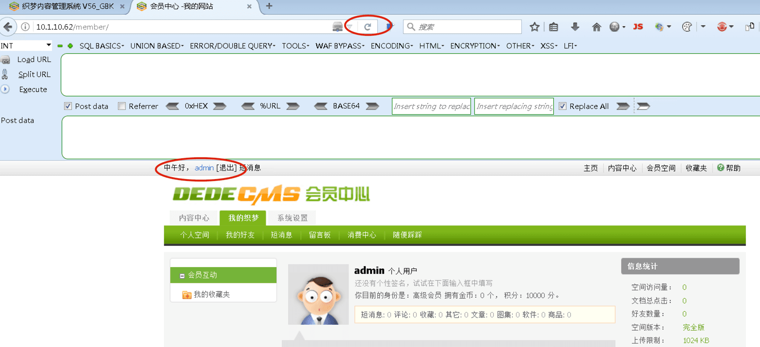This screenshot has width=760, height=347.
Task: Open the WAF BYPASS dropdown menu
Action: (x=340, y=46)
